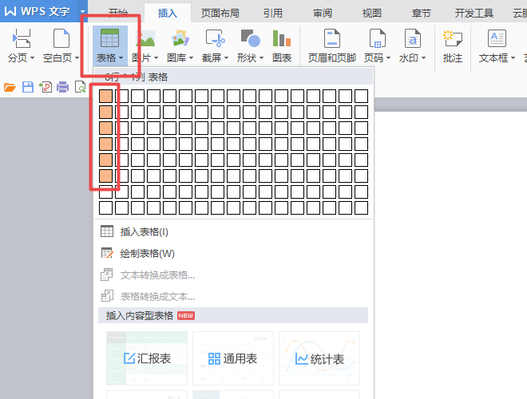Insert a chart with 图表 icon
Screen dimensions: 527x399
pos(282,38)
